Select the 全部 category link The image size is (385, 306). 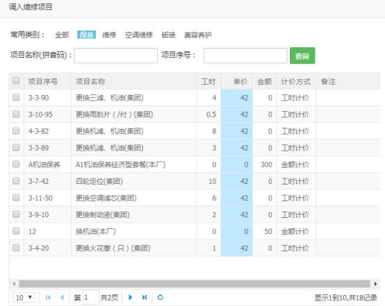tap(62, 35)
